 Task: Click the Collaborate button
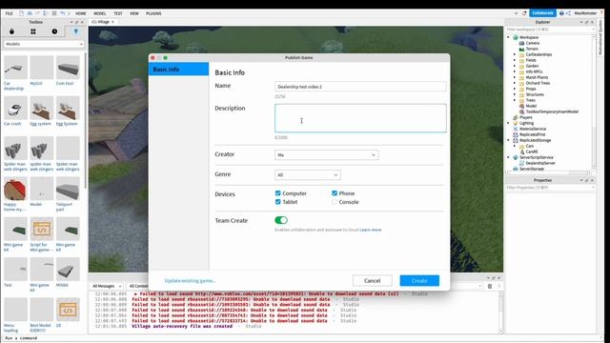tap(543, 12)
